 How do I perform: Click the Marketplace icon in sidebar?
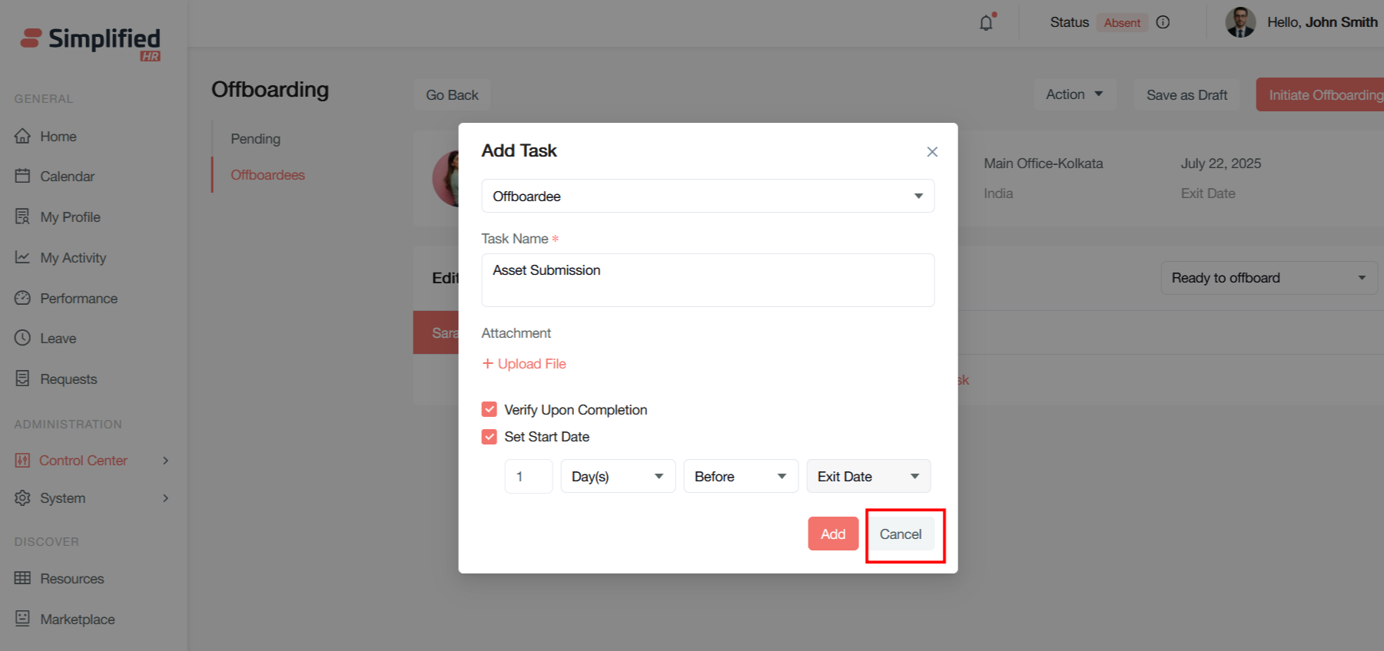tap(23, 619)
